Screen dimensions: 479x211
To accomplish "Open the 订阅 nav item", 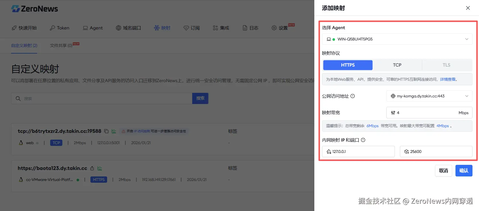I will pos(192,28).
